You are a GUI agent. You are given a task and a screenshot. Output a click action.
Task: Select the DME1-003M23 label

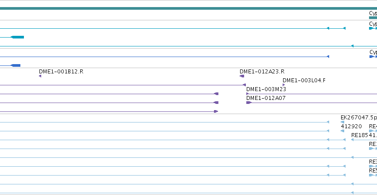pos(266,89)
